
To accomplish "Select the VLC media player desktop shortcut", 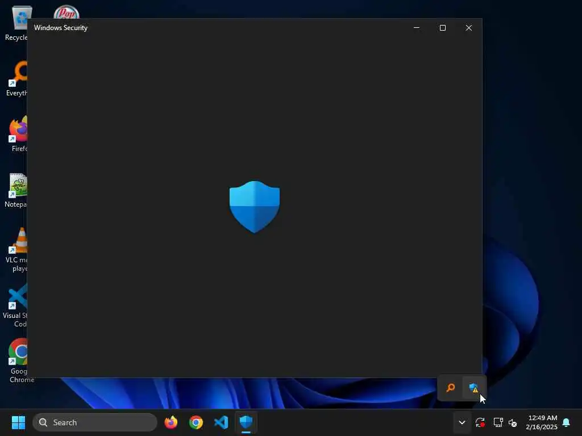I will 16,249.
